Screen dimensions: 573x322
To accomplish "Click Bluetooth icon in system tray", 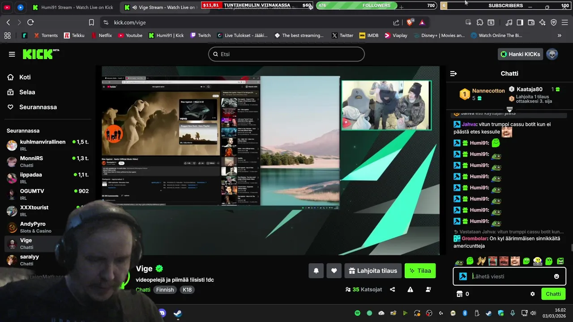I will click(x=465, y=313).
